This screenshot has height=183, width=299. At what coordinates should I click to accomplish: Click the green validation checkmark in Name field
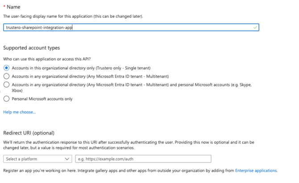[255, 27]
